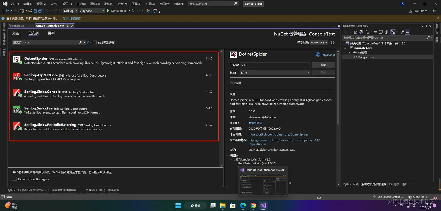Click the 卸载 uninstall button
This screenshot has height=211, width=441.
(323, 65)
